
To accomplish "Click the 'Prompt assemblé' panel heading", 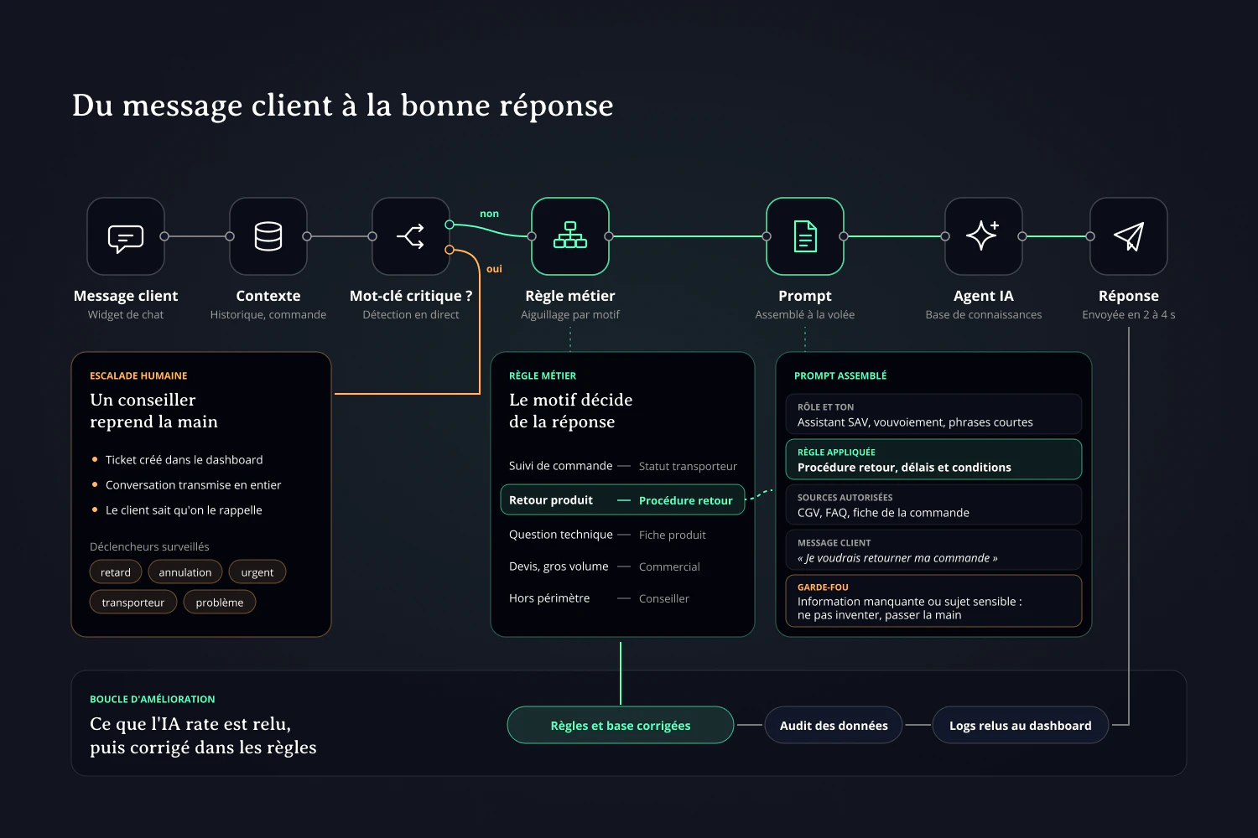I will click(840, 375).
